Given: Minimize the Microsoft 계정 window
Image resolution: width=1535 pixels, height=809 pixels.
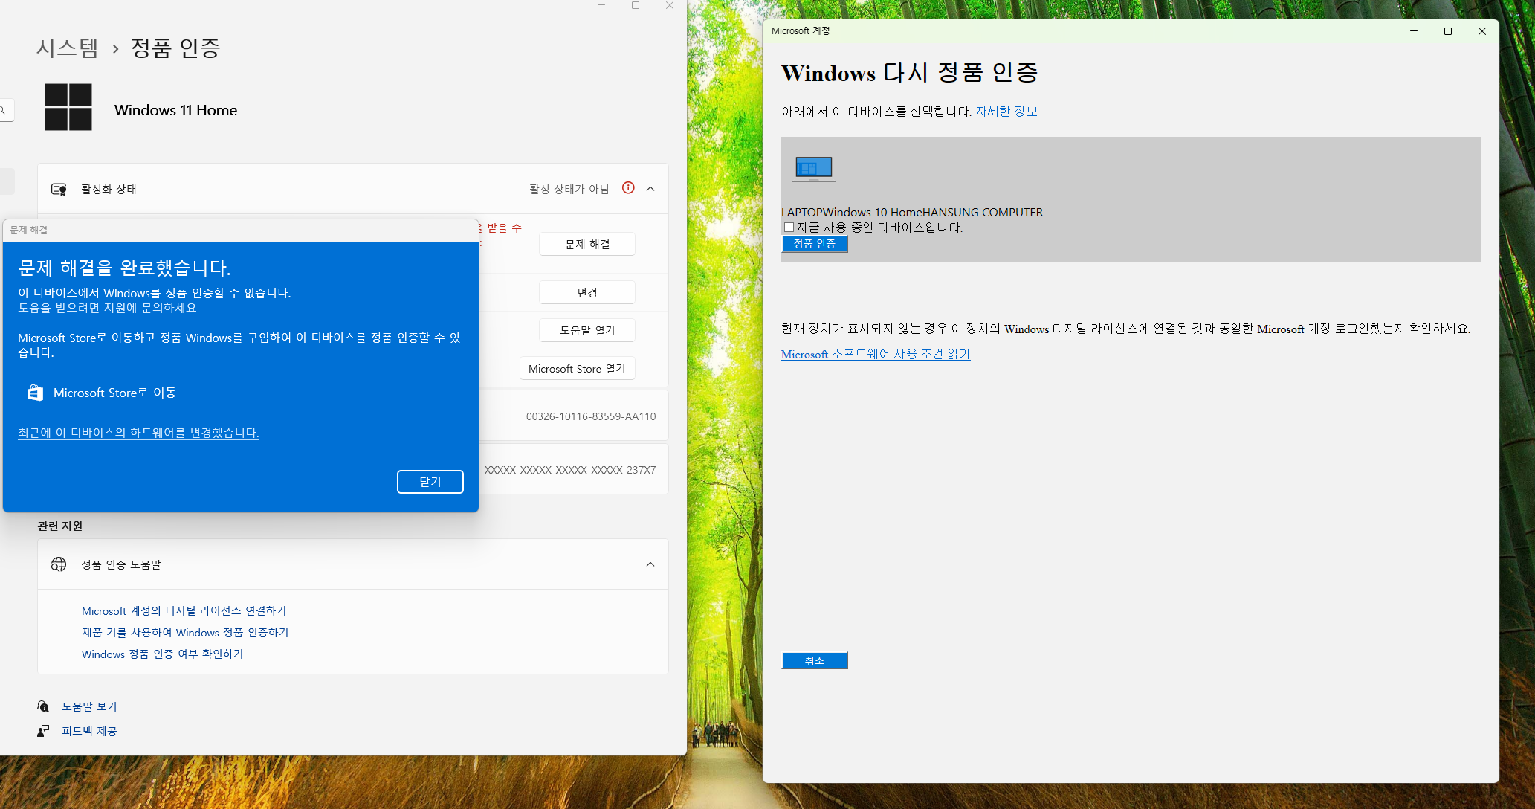Looking at the screenshot, I should (1414, 31).
